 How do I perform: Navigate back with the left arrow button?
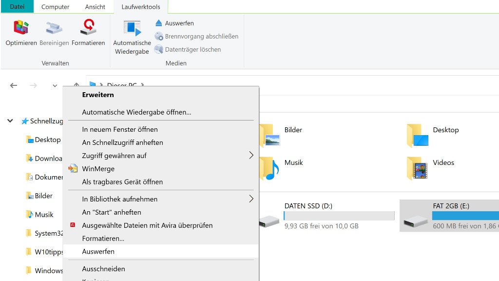coord(13,85)
